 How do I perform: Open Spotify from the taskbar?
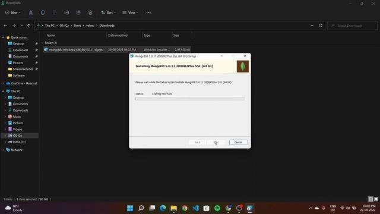(217, 208)
